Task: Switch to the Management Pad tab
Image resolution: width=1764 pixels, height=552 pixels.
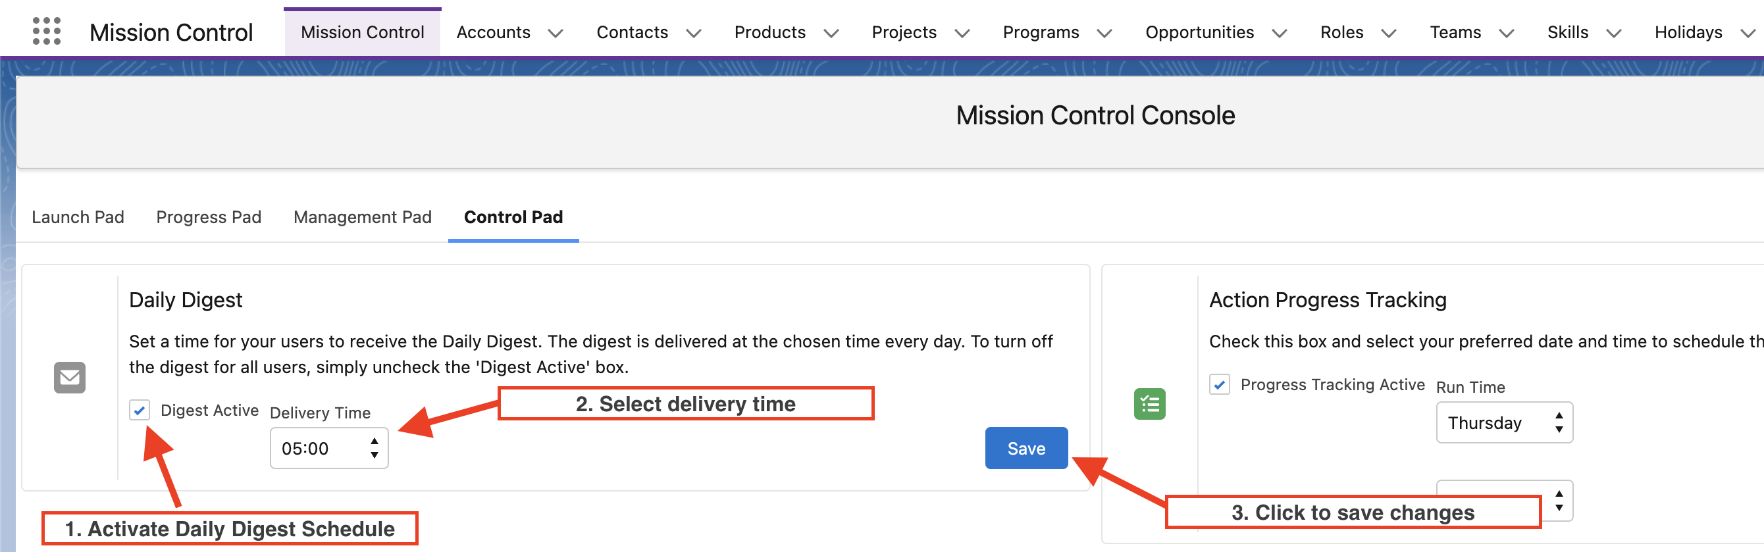Action: pyautogui.click(x=362, y=217)
